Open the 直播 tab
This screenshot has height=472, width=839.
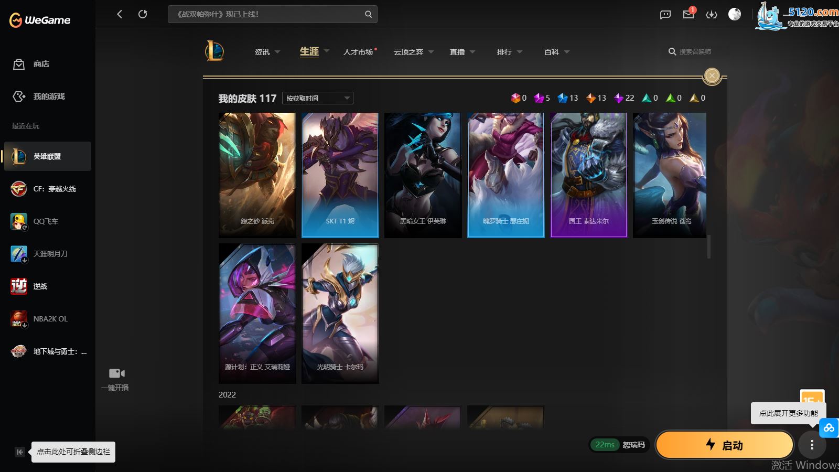457,52
